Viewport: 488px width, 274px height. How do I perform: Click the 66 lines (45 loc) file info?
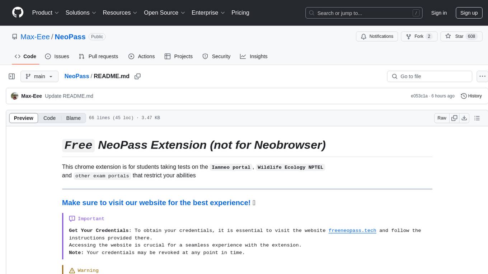(111, 118)
